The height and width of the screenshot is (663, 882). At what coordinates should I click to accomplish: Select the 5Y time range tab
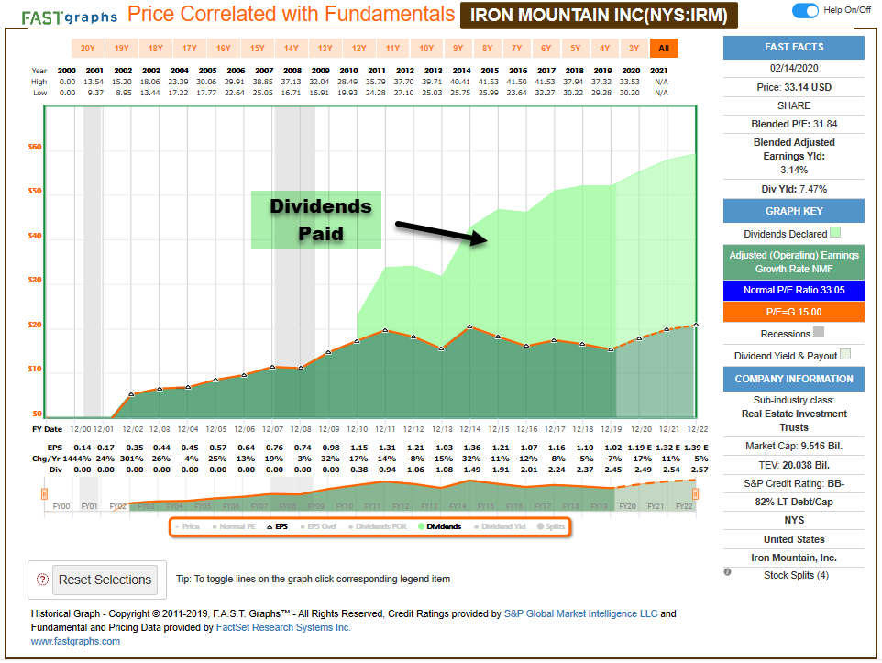pyautogui.click(x=575, y=49)
